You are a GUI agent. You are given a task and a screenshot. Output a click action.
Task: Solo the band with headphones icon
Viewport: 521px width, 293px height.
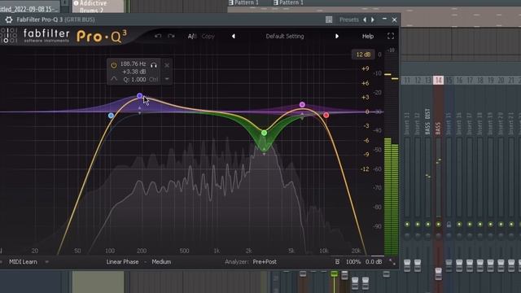click(154, 65)
